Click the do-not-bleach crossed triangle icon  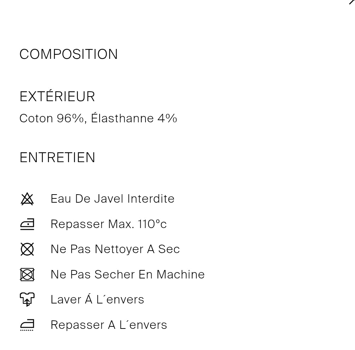click(27, 199)
